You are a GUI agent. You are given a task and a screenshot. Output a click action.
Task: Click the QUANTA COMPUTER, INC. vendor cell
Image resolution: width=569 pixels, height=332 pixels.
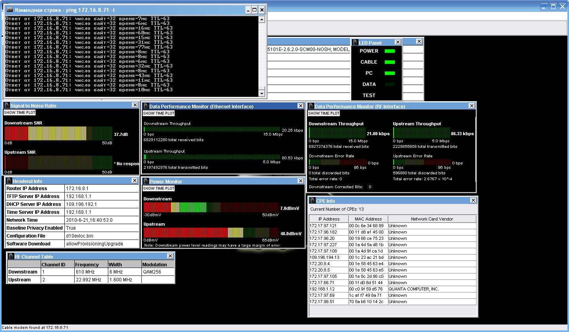pos(432,289)
